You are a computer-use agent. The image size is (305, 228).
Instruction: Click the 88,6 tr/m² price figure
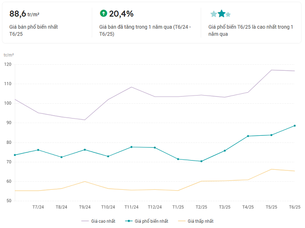coord(24,13)
